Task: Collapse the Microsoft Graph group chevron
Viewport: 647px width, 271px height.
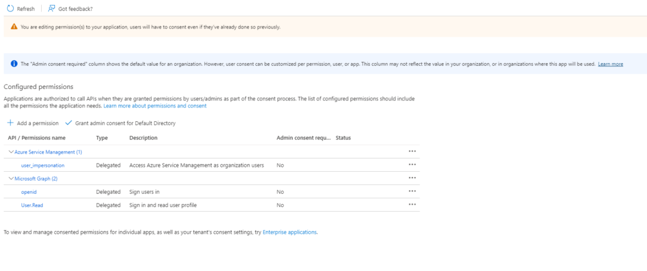Action: tap(11, 178)
